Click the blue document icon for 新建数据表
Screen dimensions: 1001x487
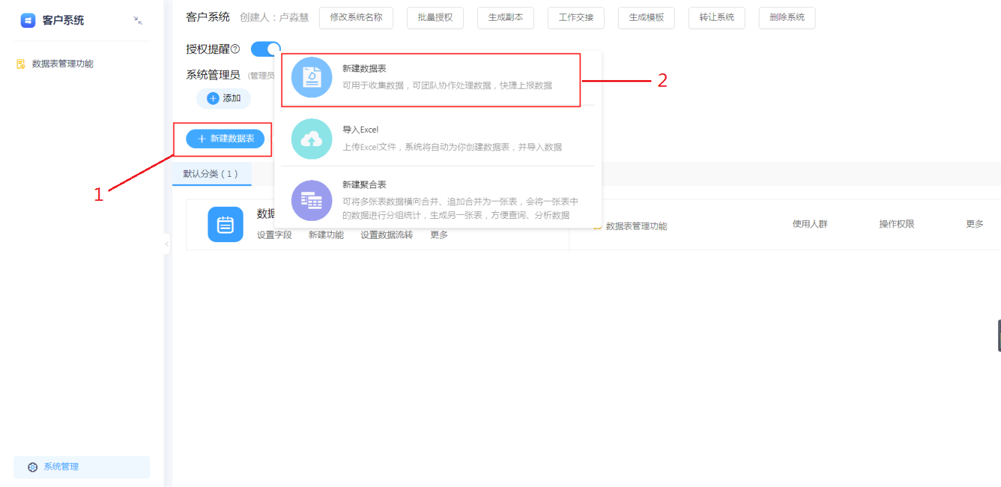tap(312, 77)
